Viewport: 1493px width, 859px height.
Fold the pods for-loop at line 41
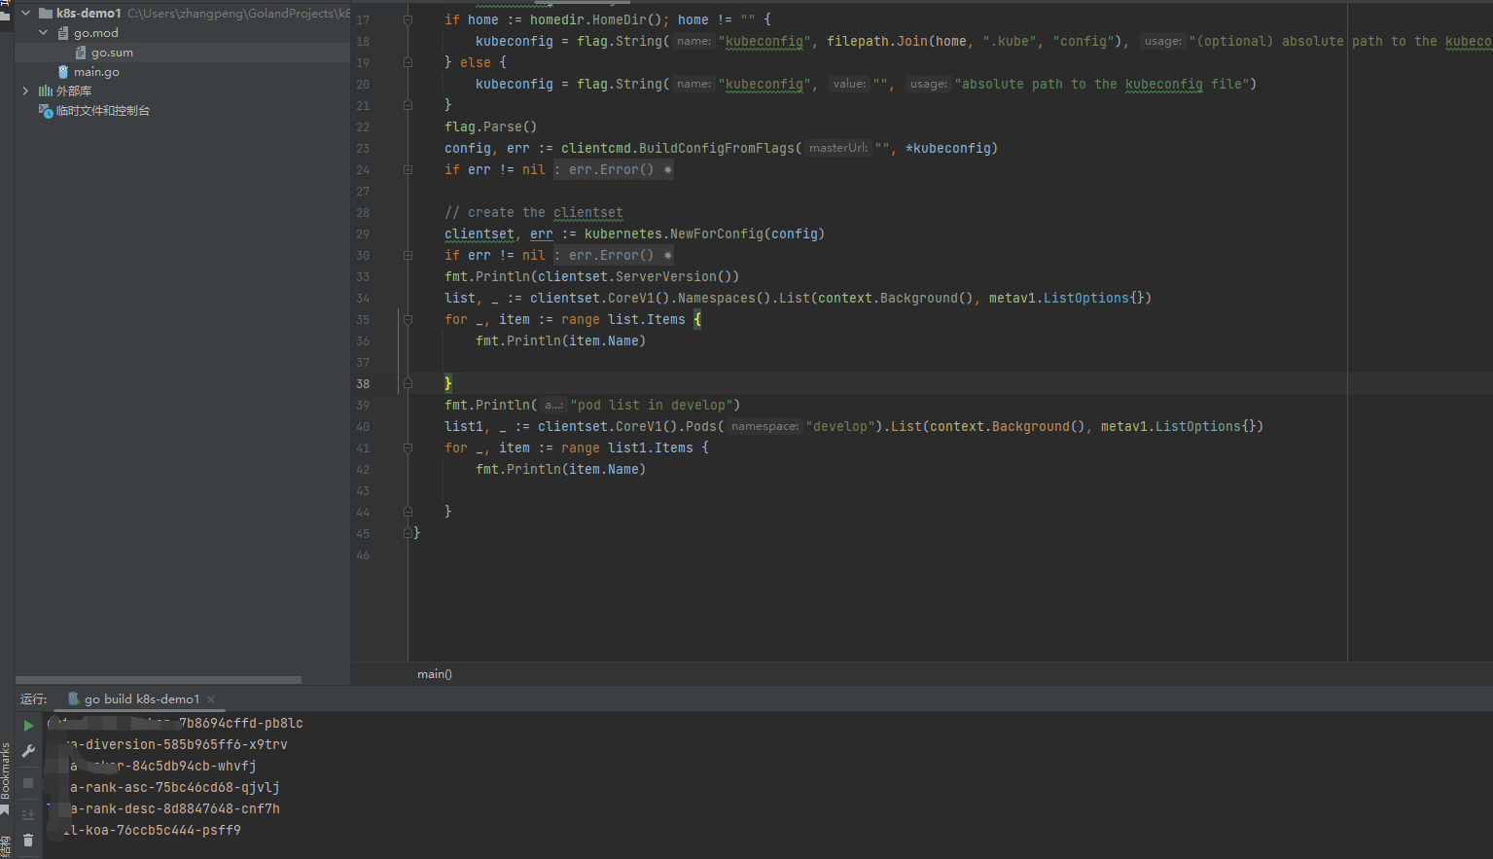click(x=408, y=447)
